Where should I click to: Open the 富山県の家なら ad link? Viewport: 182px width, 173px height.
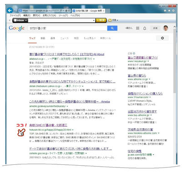click(137, 76)
